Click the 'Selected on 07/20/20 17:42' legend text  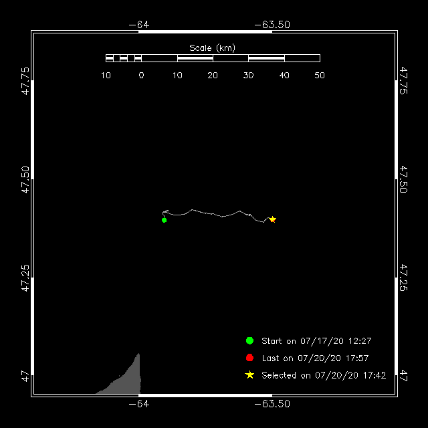coord(324,376)
